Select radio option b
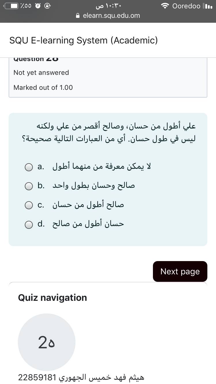 29,186
